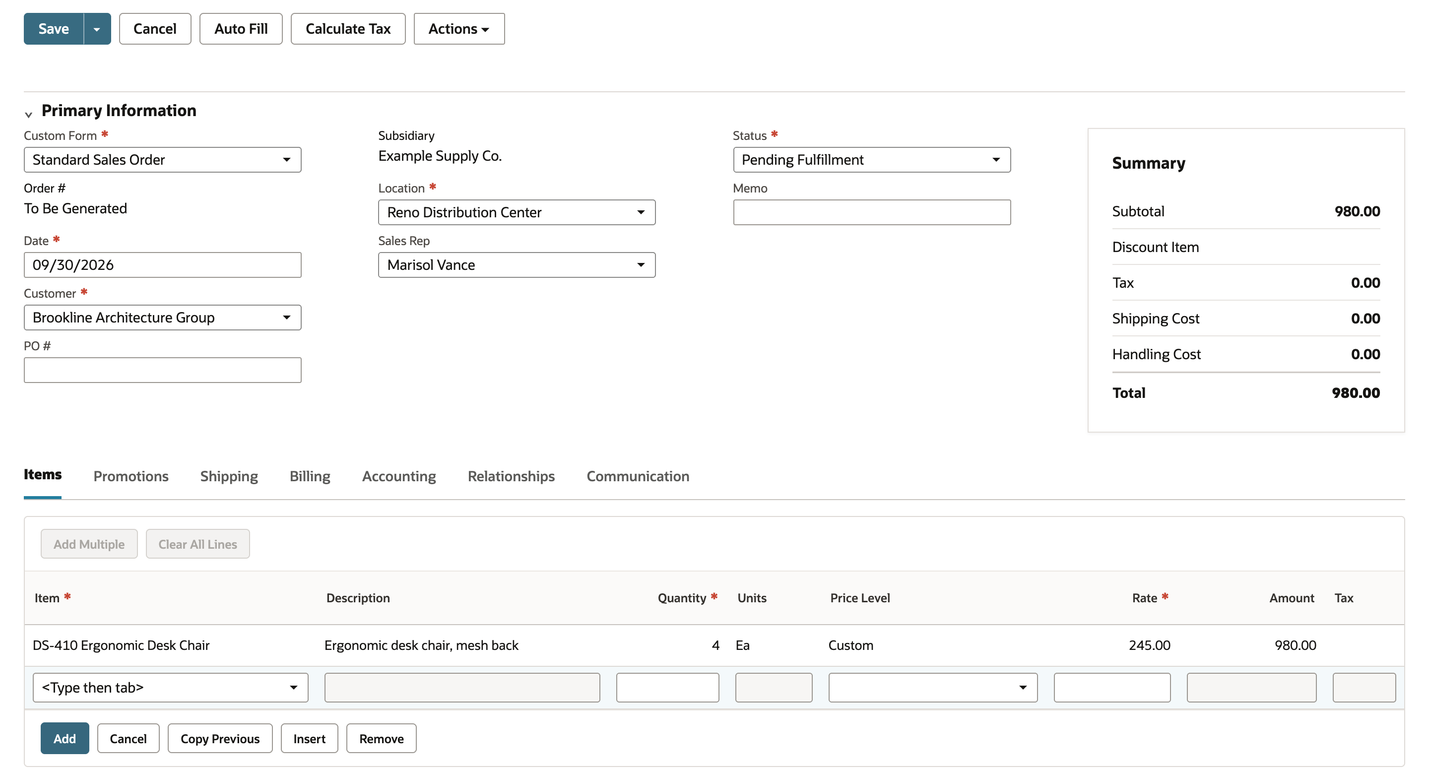Open the new line Price Level dropdown
Viewport: 1429px width, 769px height.
(x=932, y=688)
